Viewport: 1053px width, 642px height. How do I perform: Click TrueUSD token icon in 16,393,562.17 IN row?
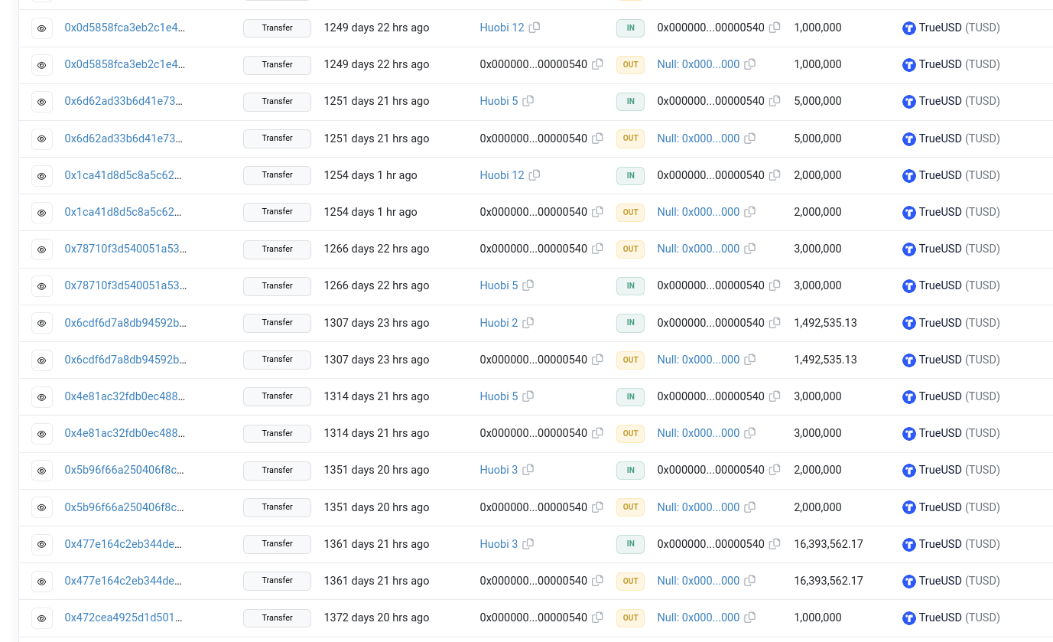tap(909, 545)
